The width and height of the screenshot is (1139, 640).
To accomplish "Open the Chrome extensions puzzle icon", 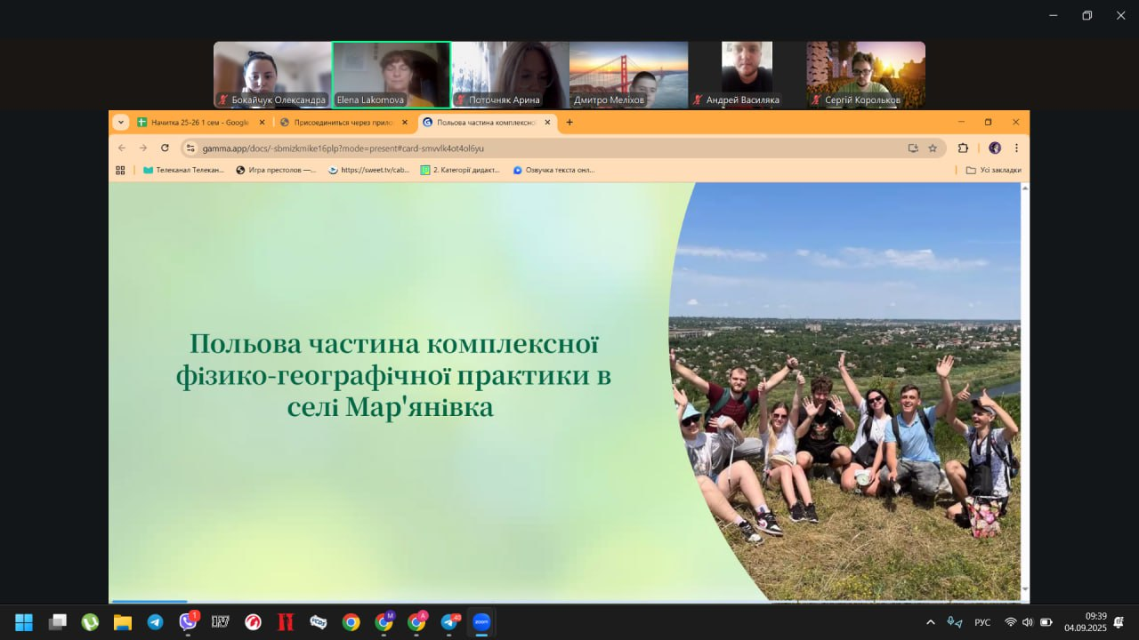I will point(963,148).
